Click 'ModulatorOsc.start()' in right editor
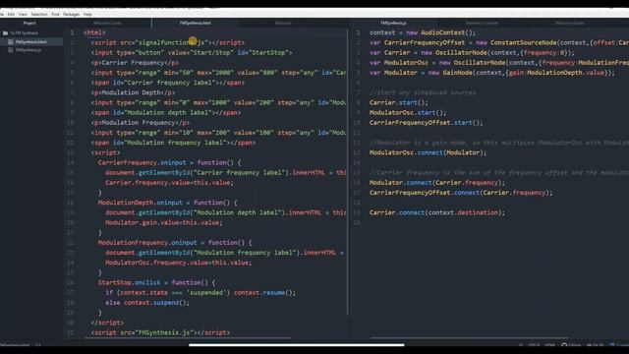This screenshot has width=629, height=354. tap(408, 113)
